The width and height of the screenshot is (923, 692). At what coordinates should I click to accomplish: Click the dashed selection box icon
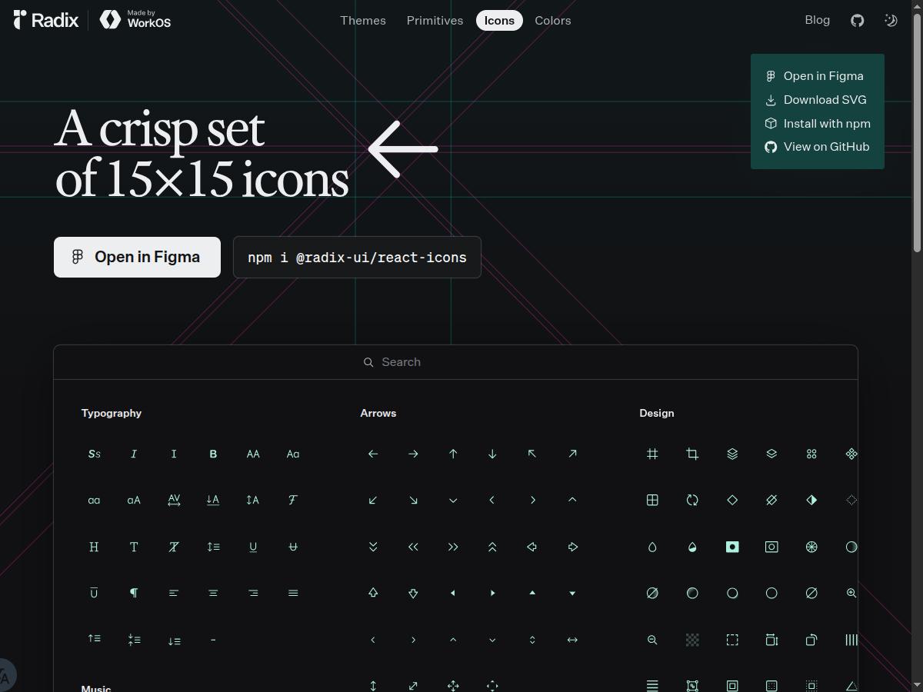[732, 639]
